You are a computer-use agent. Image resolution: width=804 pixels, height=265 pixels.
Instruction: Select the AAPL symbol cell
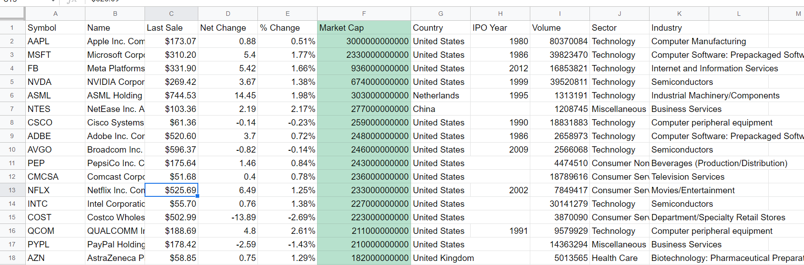(x=56, y=41)
